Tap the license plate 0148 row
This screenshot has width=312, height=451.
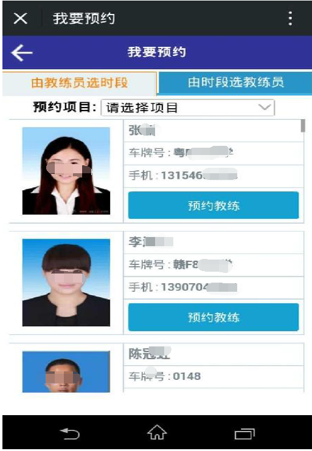click(213, 376)
